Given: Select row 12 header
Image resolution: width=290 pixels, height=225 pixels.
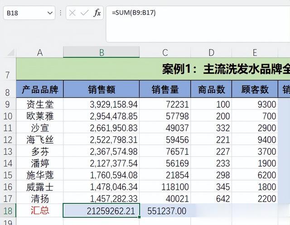Looking at the screenshot, I should (x=8, y=139).
